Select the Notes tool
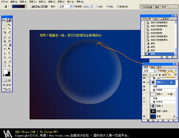The height and width of the screenshot is (138, 179). [x=5, y=62]
